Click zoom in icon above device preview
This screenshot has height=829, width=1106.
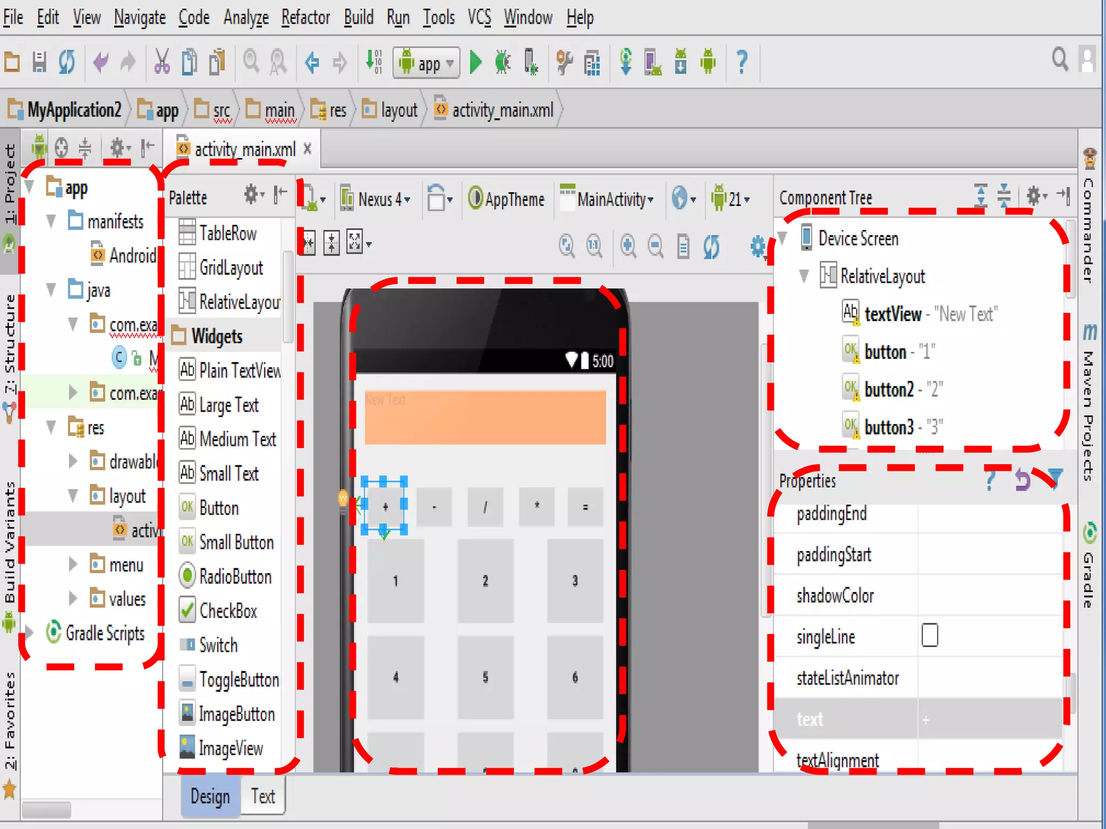tap(628, 246)
